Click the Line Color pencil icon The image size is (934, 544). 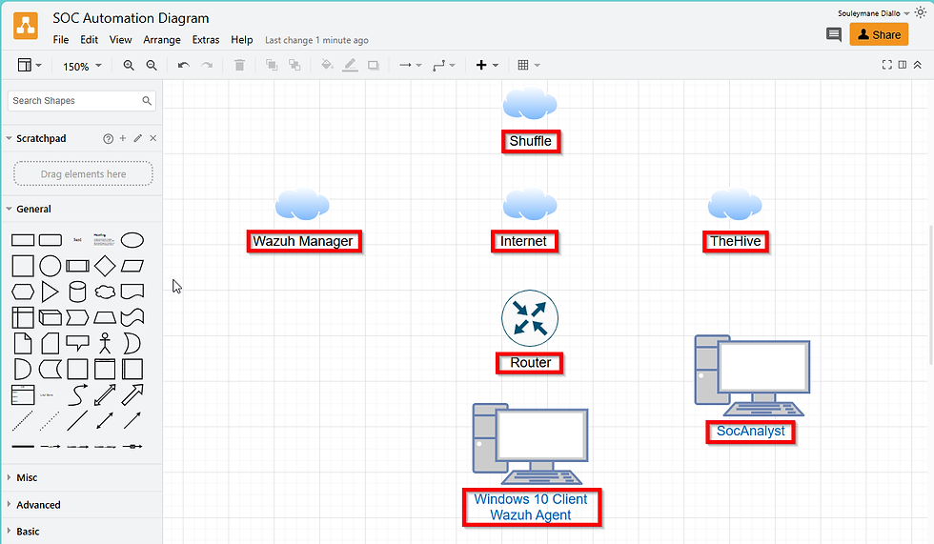351,66
